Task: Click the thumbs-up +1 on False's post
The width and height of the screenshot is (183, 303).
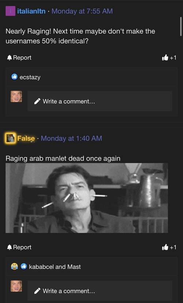Action: click(169, 247)
